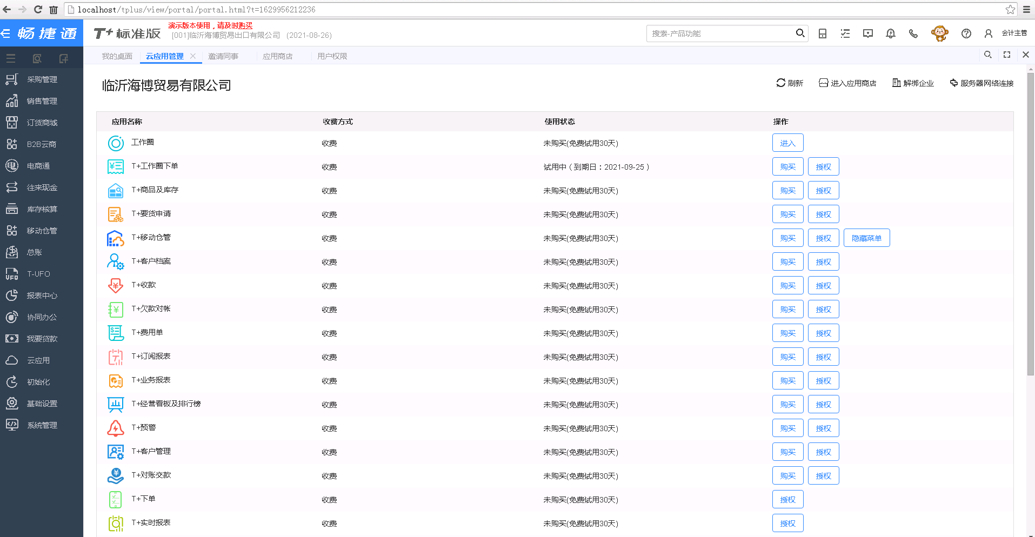Screen dimensions: 1035x537
Task: Click 隐藏菜单 for T+移动仓管
Action: pos(867,238)
